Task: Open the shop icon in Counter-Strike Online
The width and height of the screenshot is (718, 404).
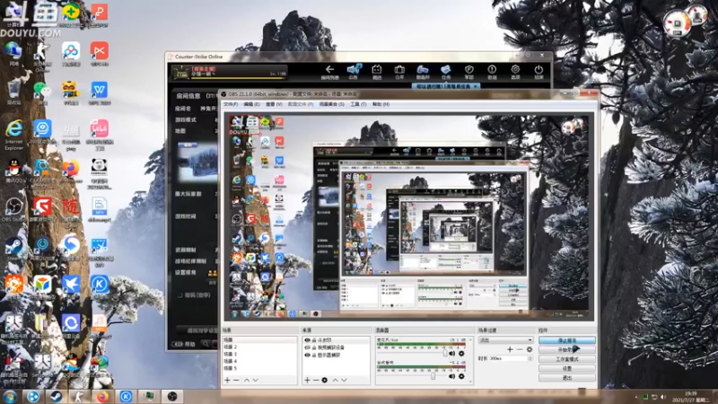Action: pyautogui.click(x=376, y=70)
